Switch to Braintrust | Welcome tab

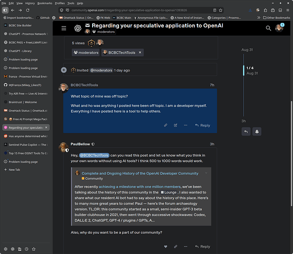pyautogui.click(x=26, y=102)
